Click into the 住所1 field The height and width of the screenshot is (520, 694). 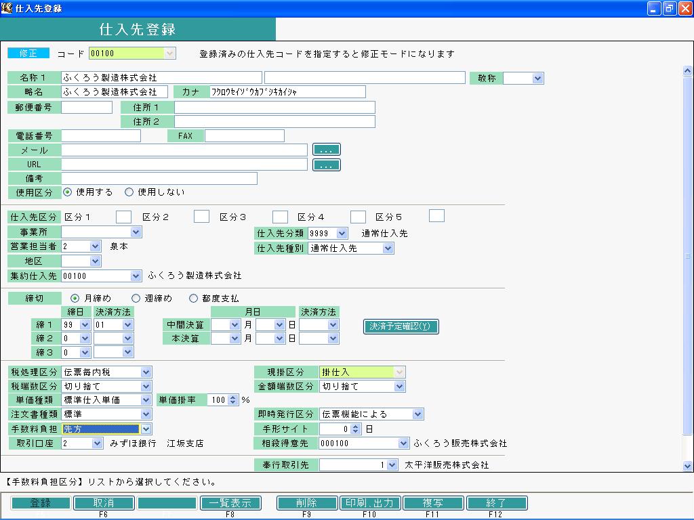pyautogui.click(x=275, y=107)
